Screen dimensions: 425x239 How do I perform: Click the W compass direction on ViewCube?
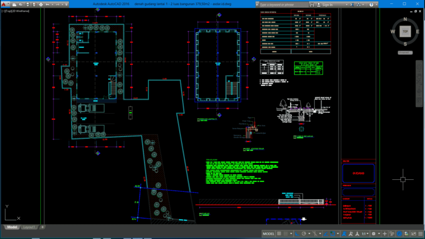[393, 31]
